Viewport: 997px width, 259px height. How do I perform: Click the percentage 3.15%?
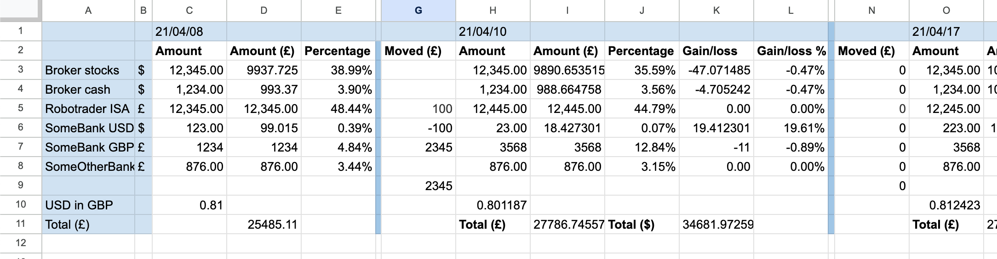pos(642,167)
